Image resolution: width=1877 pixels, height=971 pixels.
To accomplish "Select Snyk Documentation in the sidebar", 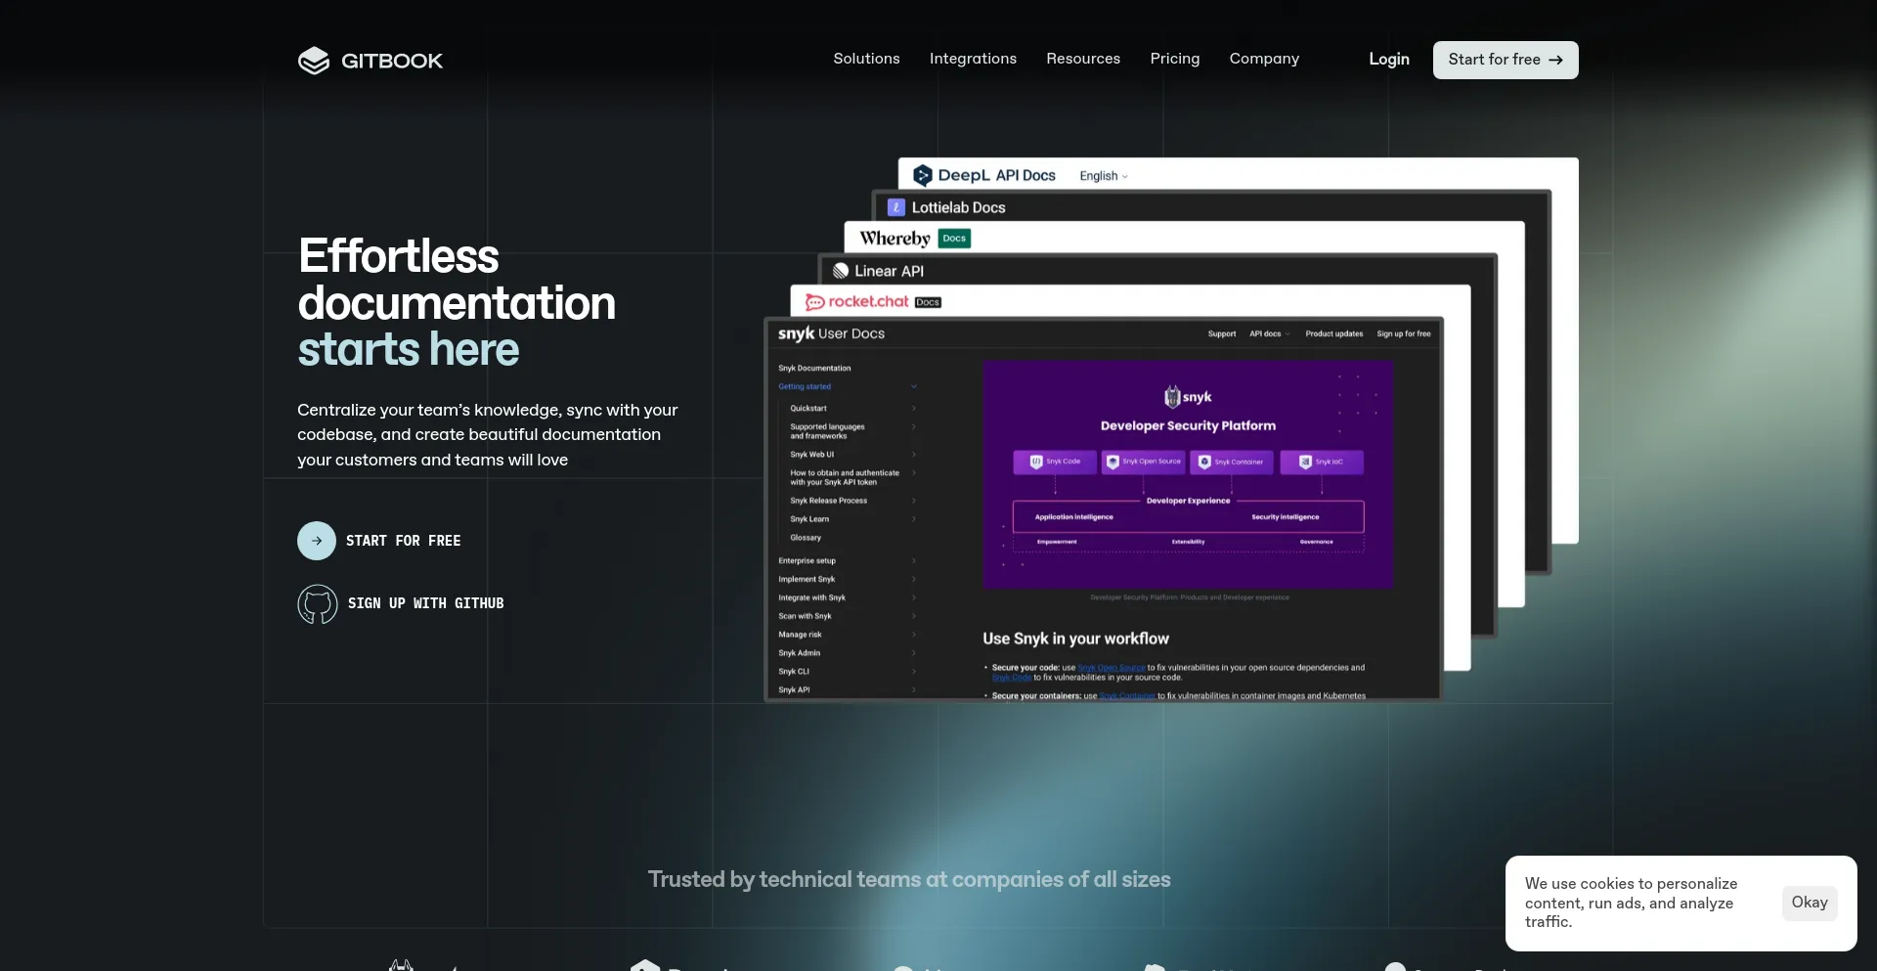I will [814, 369].
